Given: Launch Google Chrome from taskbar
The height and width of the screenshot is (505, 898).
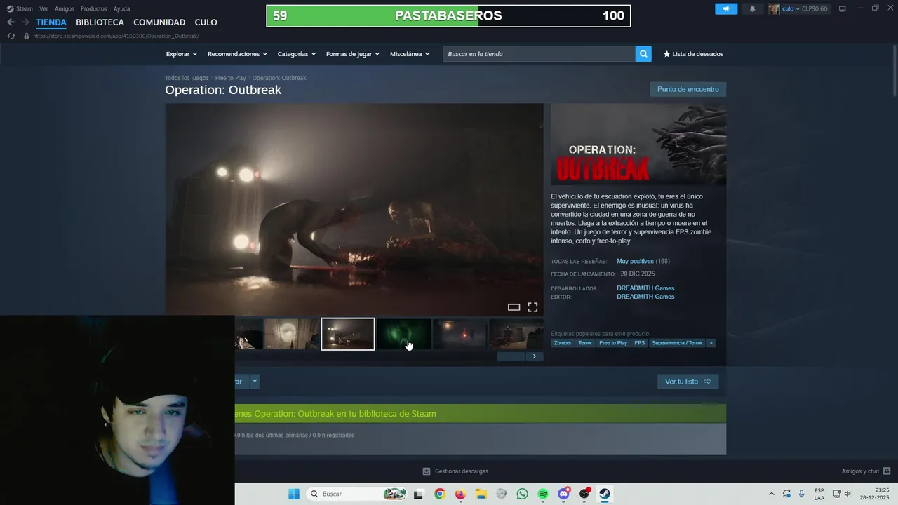Looking at the screenshot, I should click(x=439, y=494).
